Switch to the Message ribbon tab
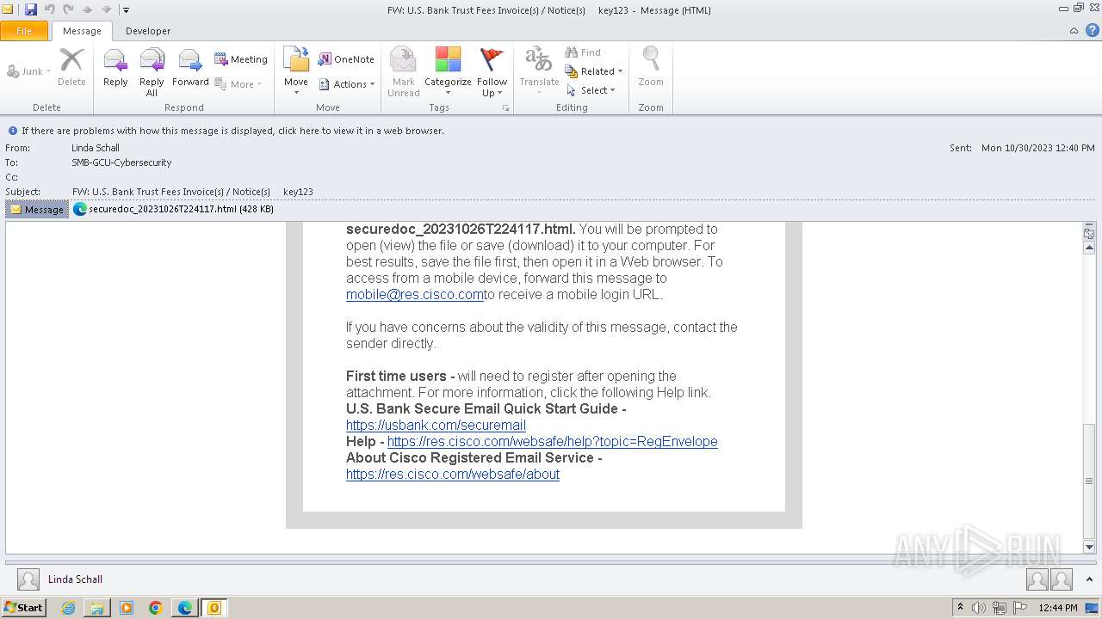 [82, 31]
